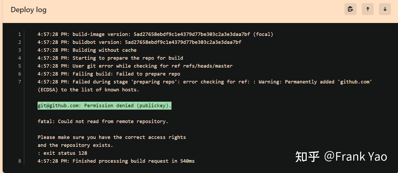Click the Deploy log heading
Image resolution: width=398 pixels, height=173 pixels.
pos(28,10)
